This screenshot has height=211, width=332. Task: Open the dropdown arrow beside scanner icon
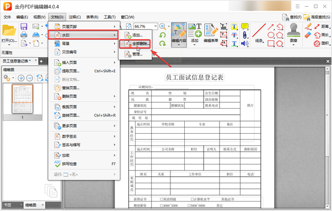pyautogui.click(x=41, y=35)
